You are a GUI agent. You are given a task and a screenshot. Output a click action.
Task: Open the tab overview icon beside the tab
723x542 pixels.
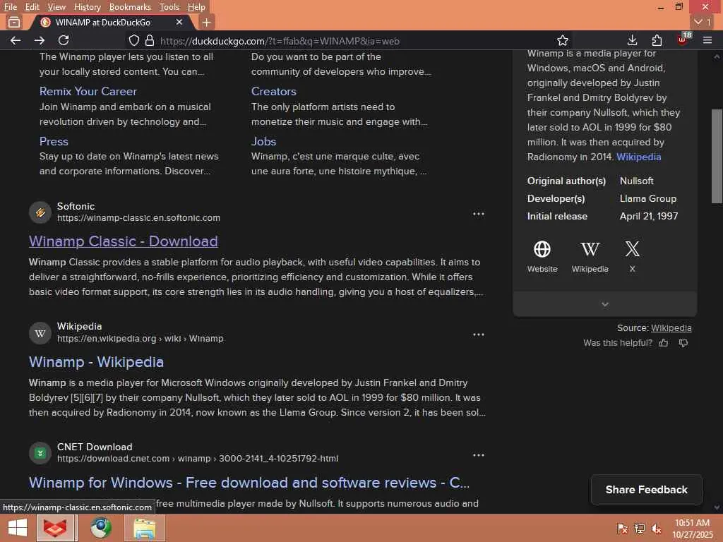[x=14, y=22]
